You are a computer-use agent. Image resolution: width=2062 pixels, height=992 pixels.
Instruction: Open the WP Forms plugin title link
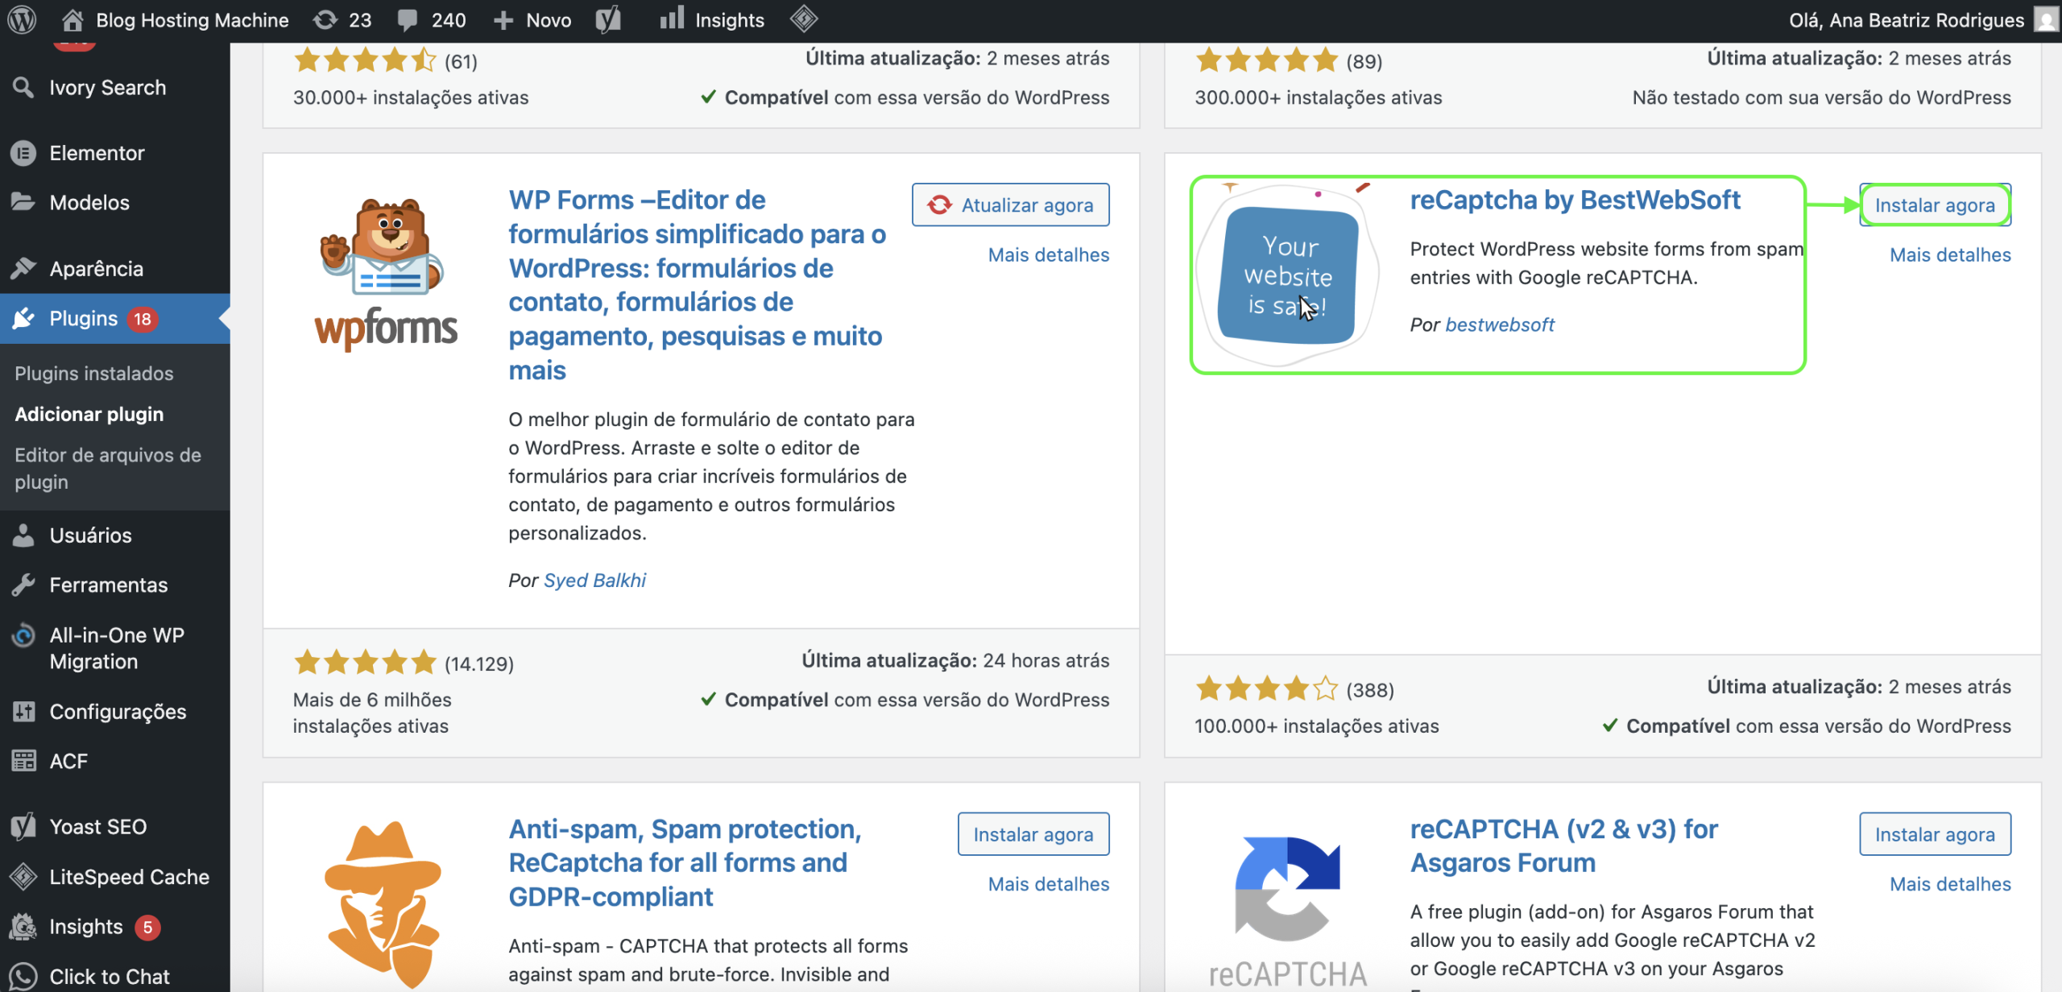(x=698, y=285)
